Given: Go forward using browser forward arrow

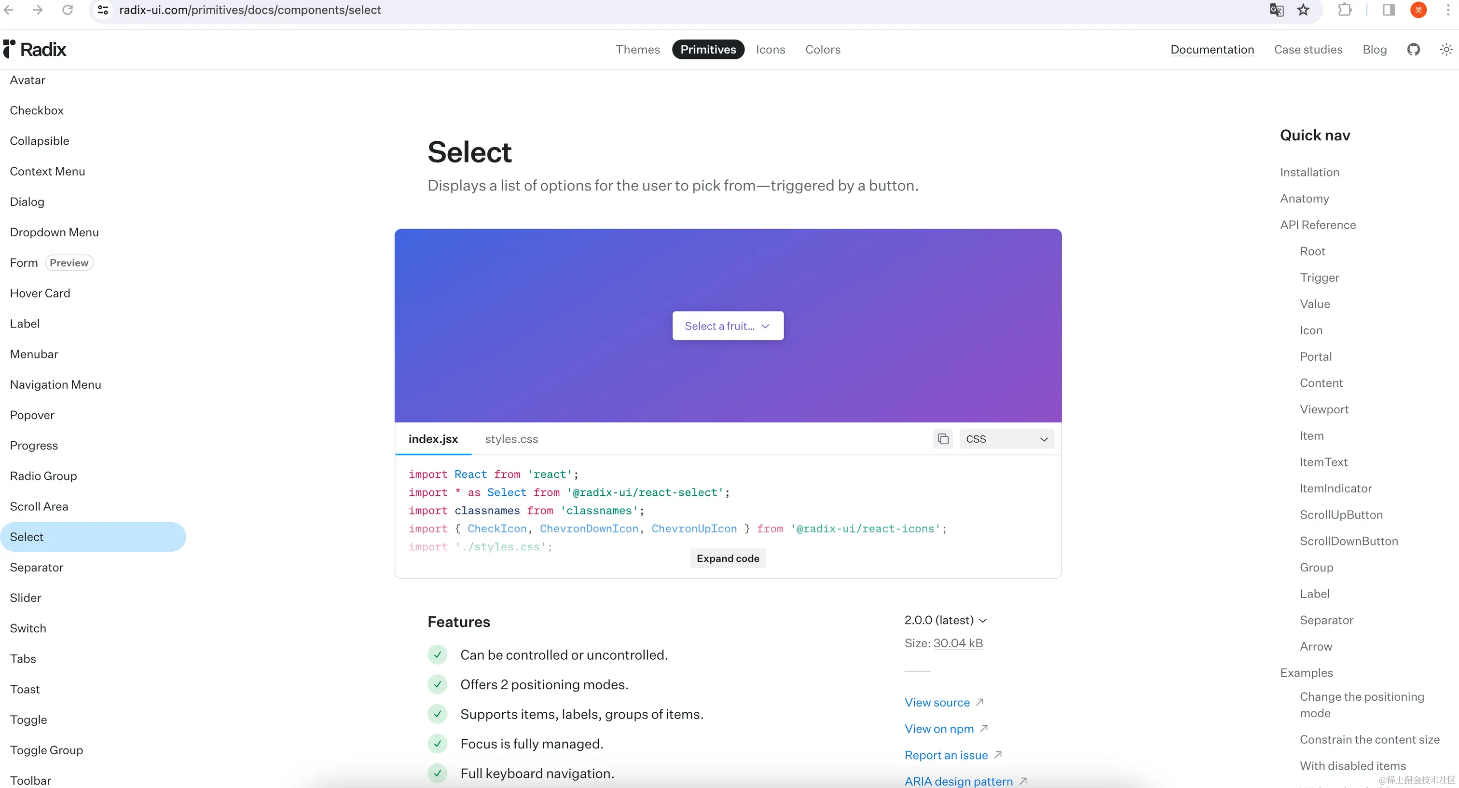Looking at the screenshot, I should (x=37, y=10).
